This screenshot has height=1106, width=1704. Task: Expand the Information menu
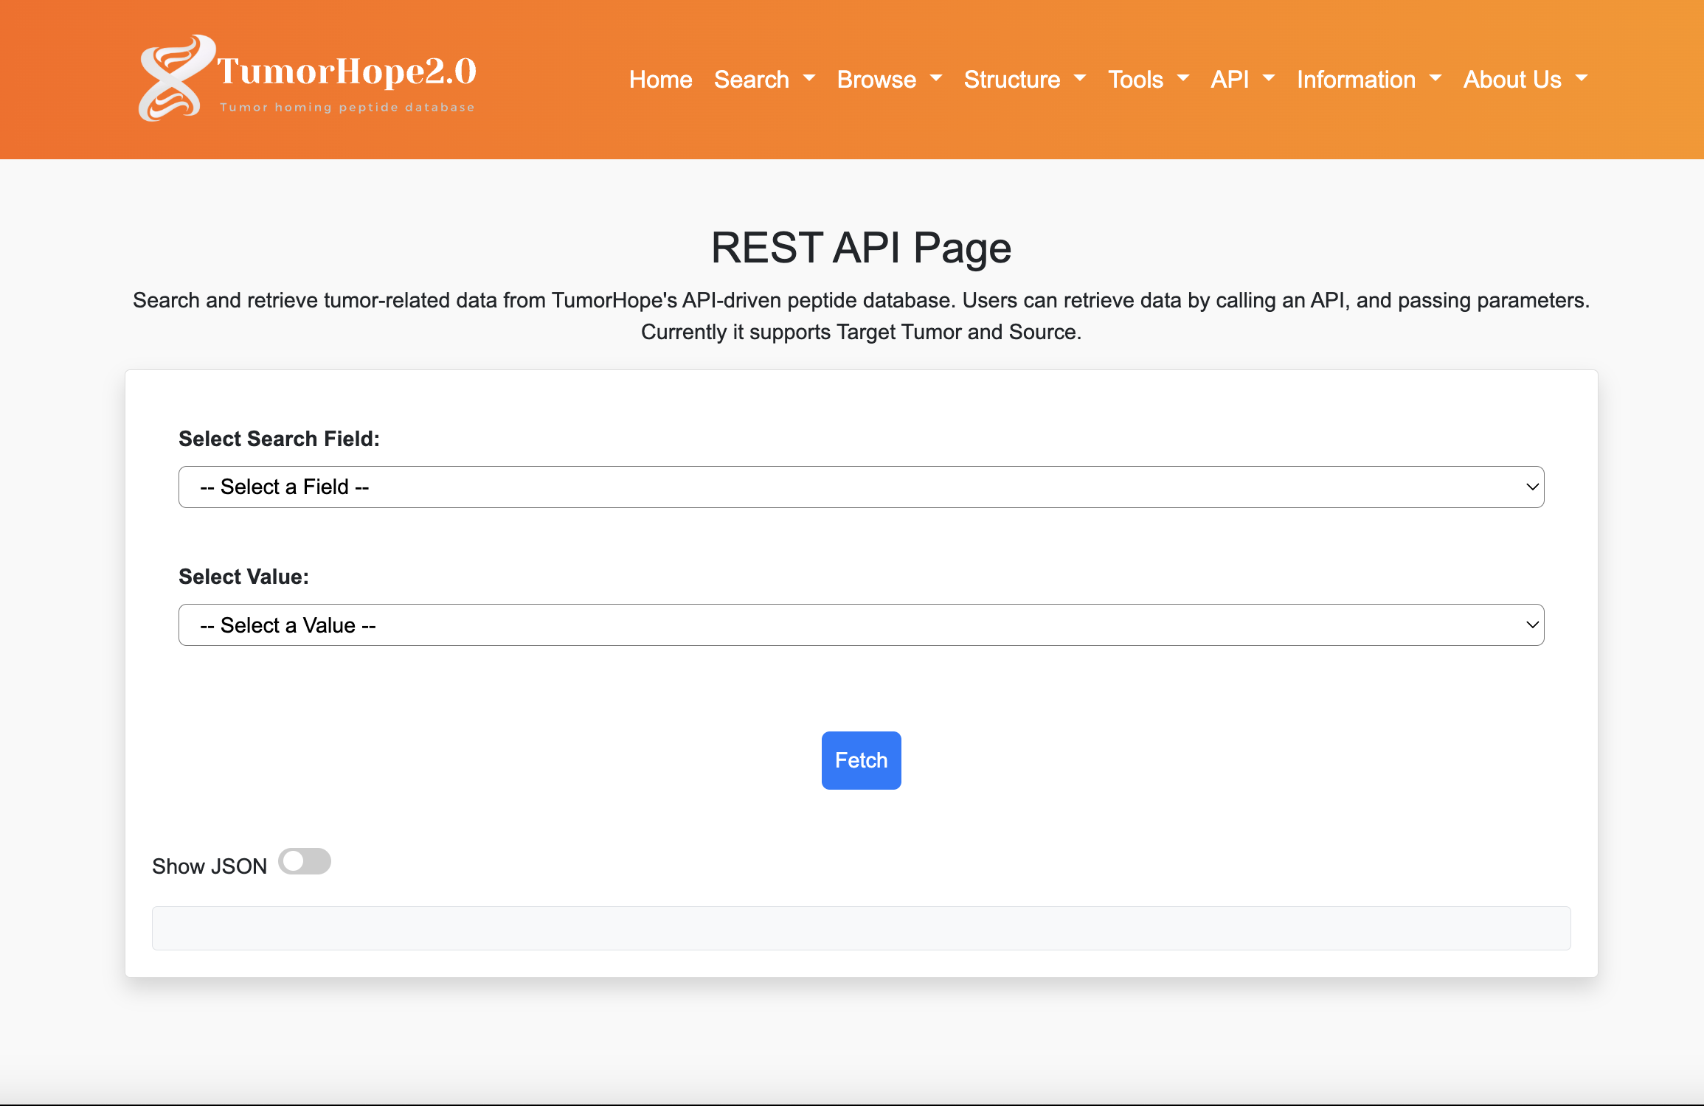[x=1368, y=79]
